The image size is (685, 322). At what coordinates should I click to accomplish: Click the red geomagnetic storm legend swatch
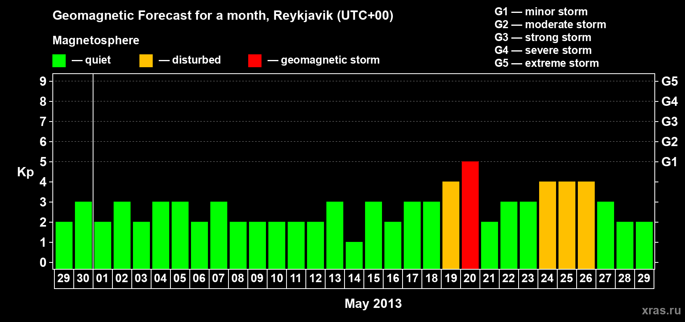(255, 61)
